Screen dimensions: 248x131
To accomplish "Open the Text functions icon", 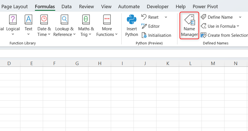I will [x=28, y=20].
